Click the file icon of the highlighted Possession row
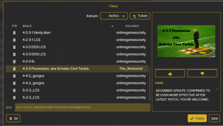The image size is (223, 126). (14, 69)
